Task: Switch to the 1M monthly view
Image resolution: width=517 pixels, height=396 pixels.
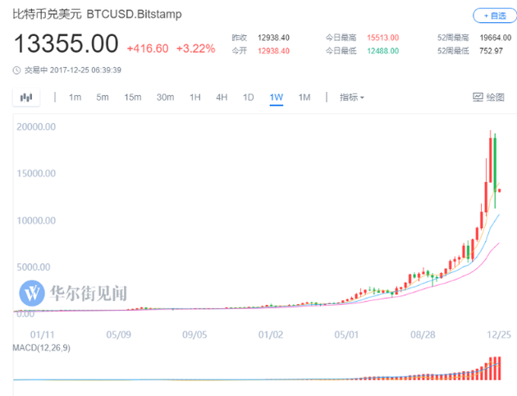Action: 304,98
